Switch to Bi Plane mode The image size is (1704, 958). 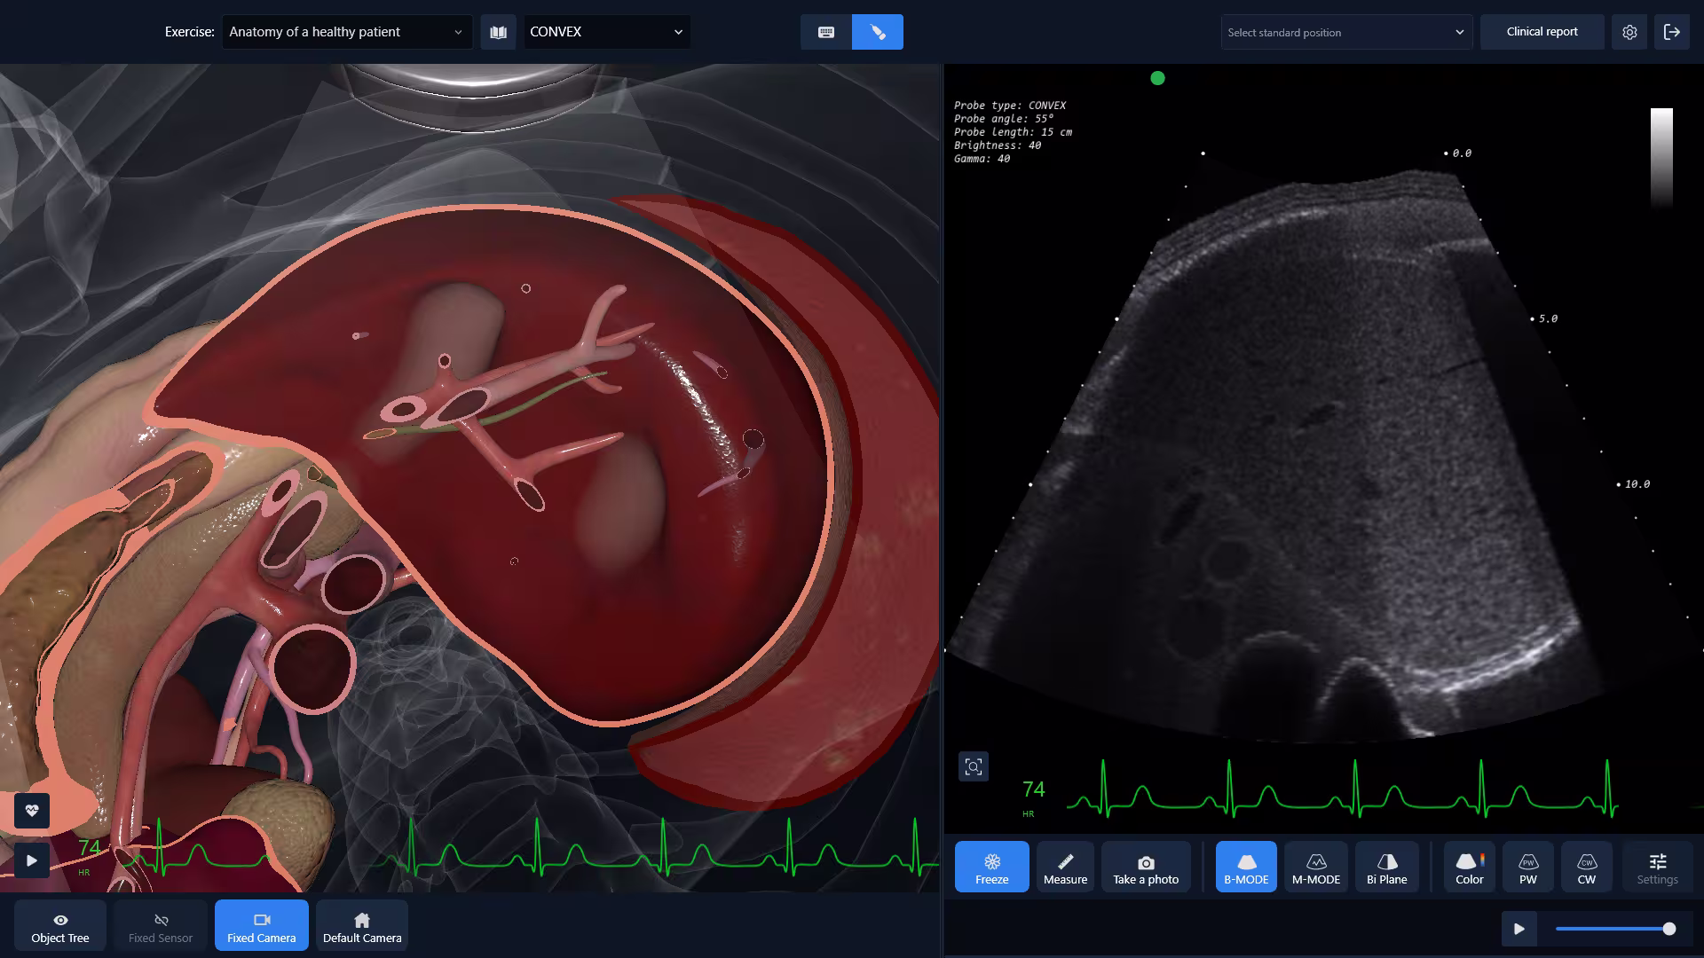[x=1386, y=867]
